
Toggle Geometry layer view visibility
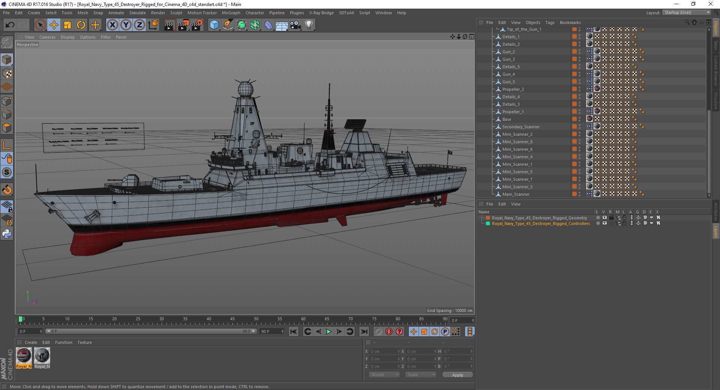point(604,217)
